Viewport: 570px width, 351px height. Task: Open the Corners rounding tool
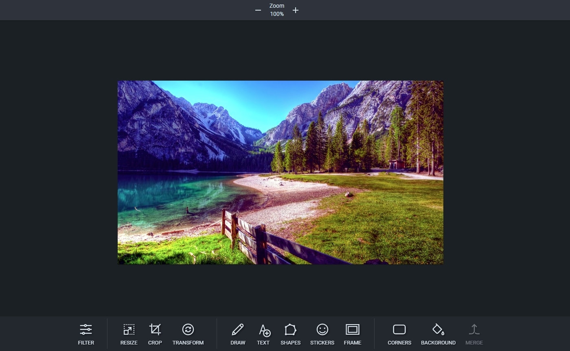[x=399, y=334]
